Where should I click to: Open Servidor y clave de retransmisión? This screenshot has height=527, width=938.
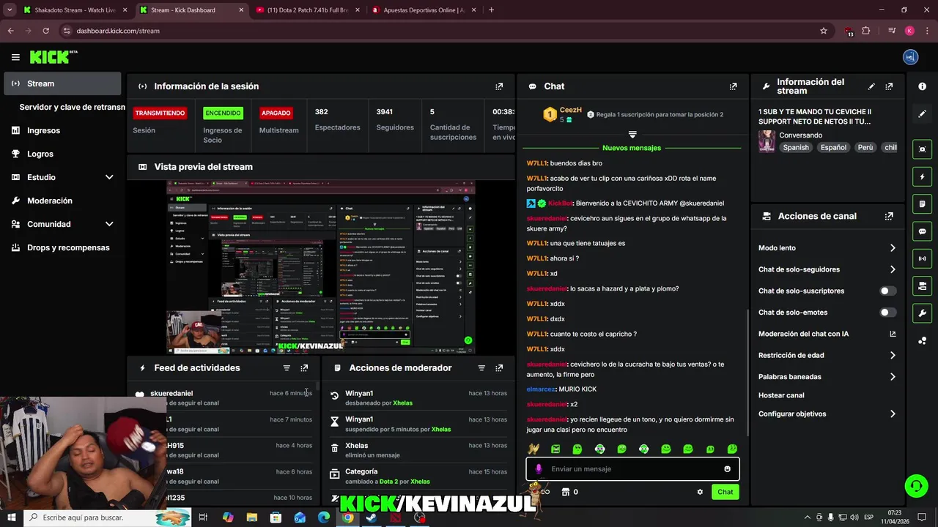tap(72, 107)
